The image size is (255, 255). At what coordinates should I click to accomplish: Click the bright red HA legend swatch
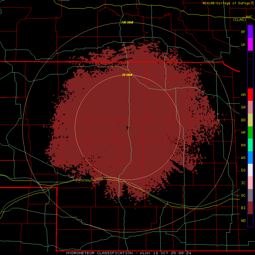250,95
